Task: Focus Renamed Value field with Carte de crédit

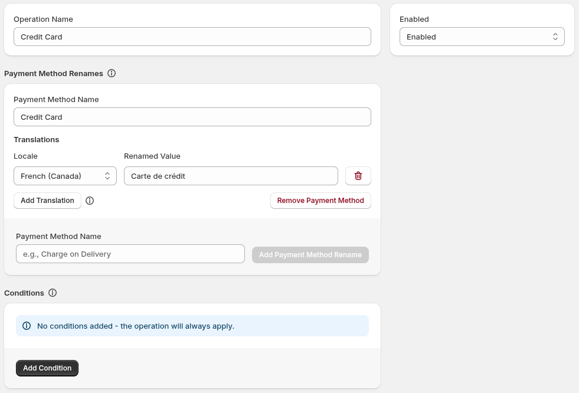Action: click(x=231, y=176)
